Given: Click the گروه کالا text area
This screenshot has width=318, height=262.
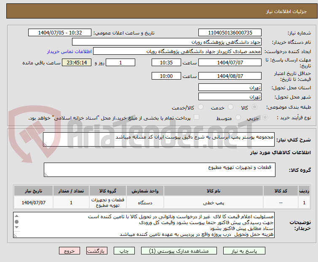Looking at the screenshot, I should pyautogui.click(x=159, y=169).
